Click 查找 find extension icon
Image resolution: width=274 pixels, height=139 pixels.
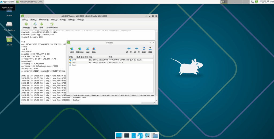point(150,50)
